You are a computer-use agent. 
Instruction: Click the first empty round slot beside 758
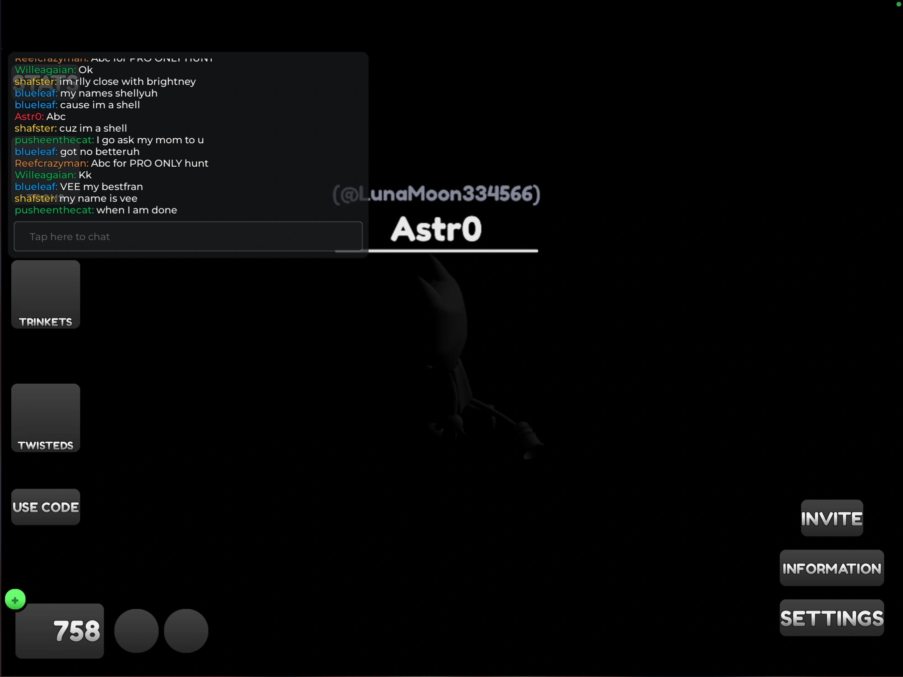136,631
